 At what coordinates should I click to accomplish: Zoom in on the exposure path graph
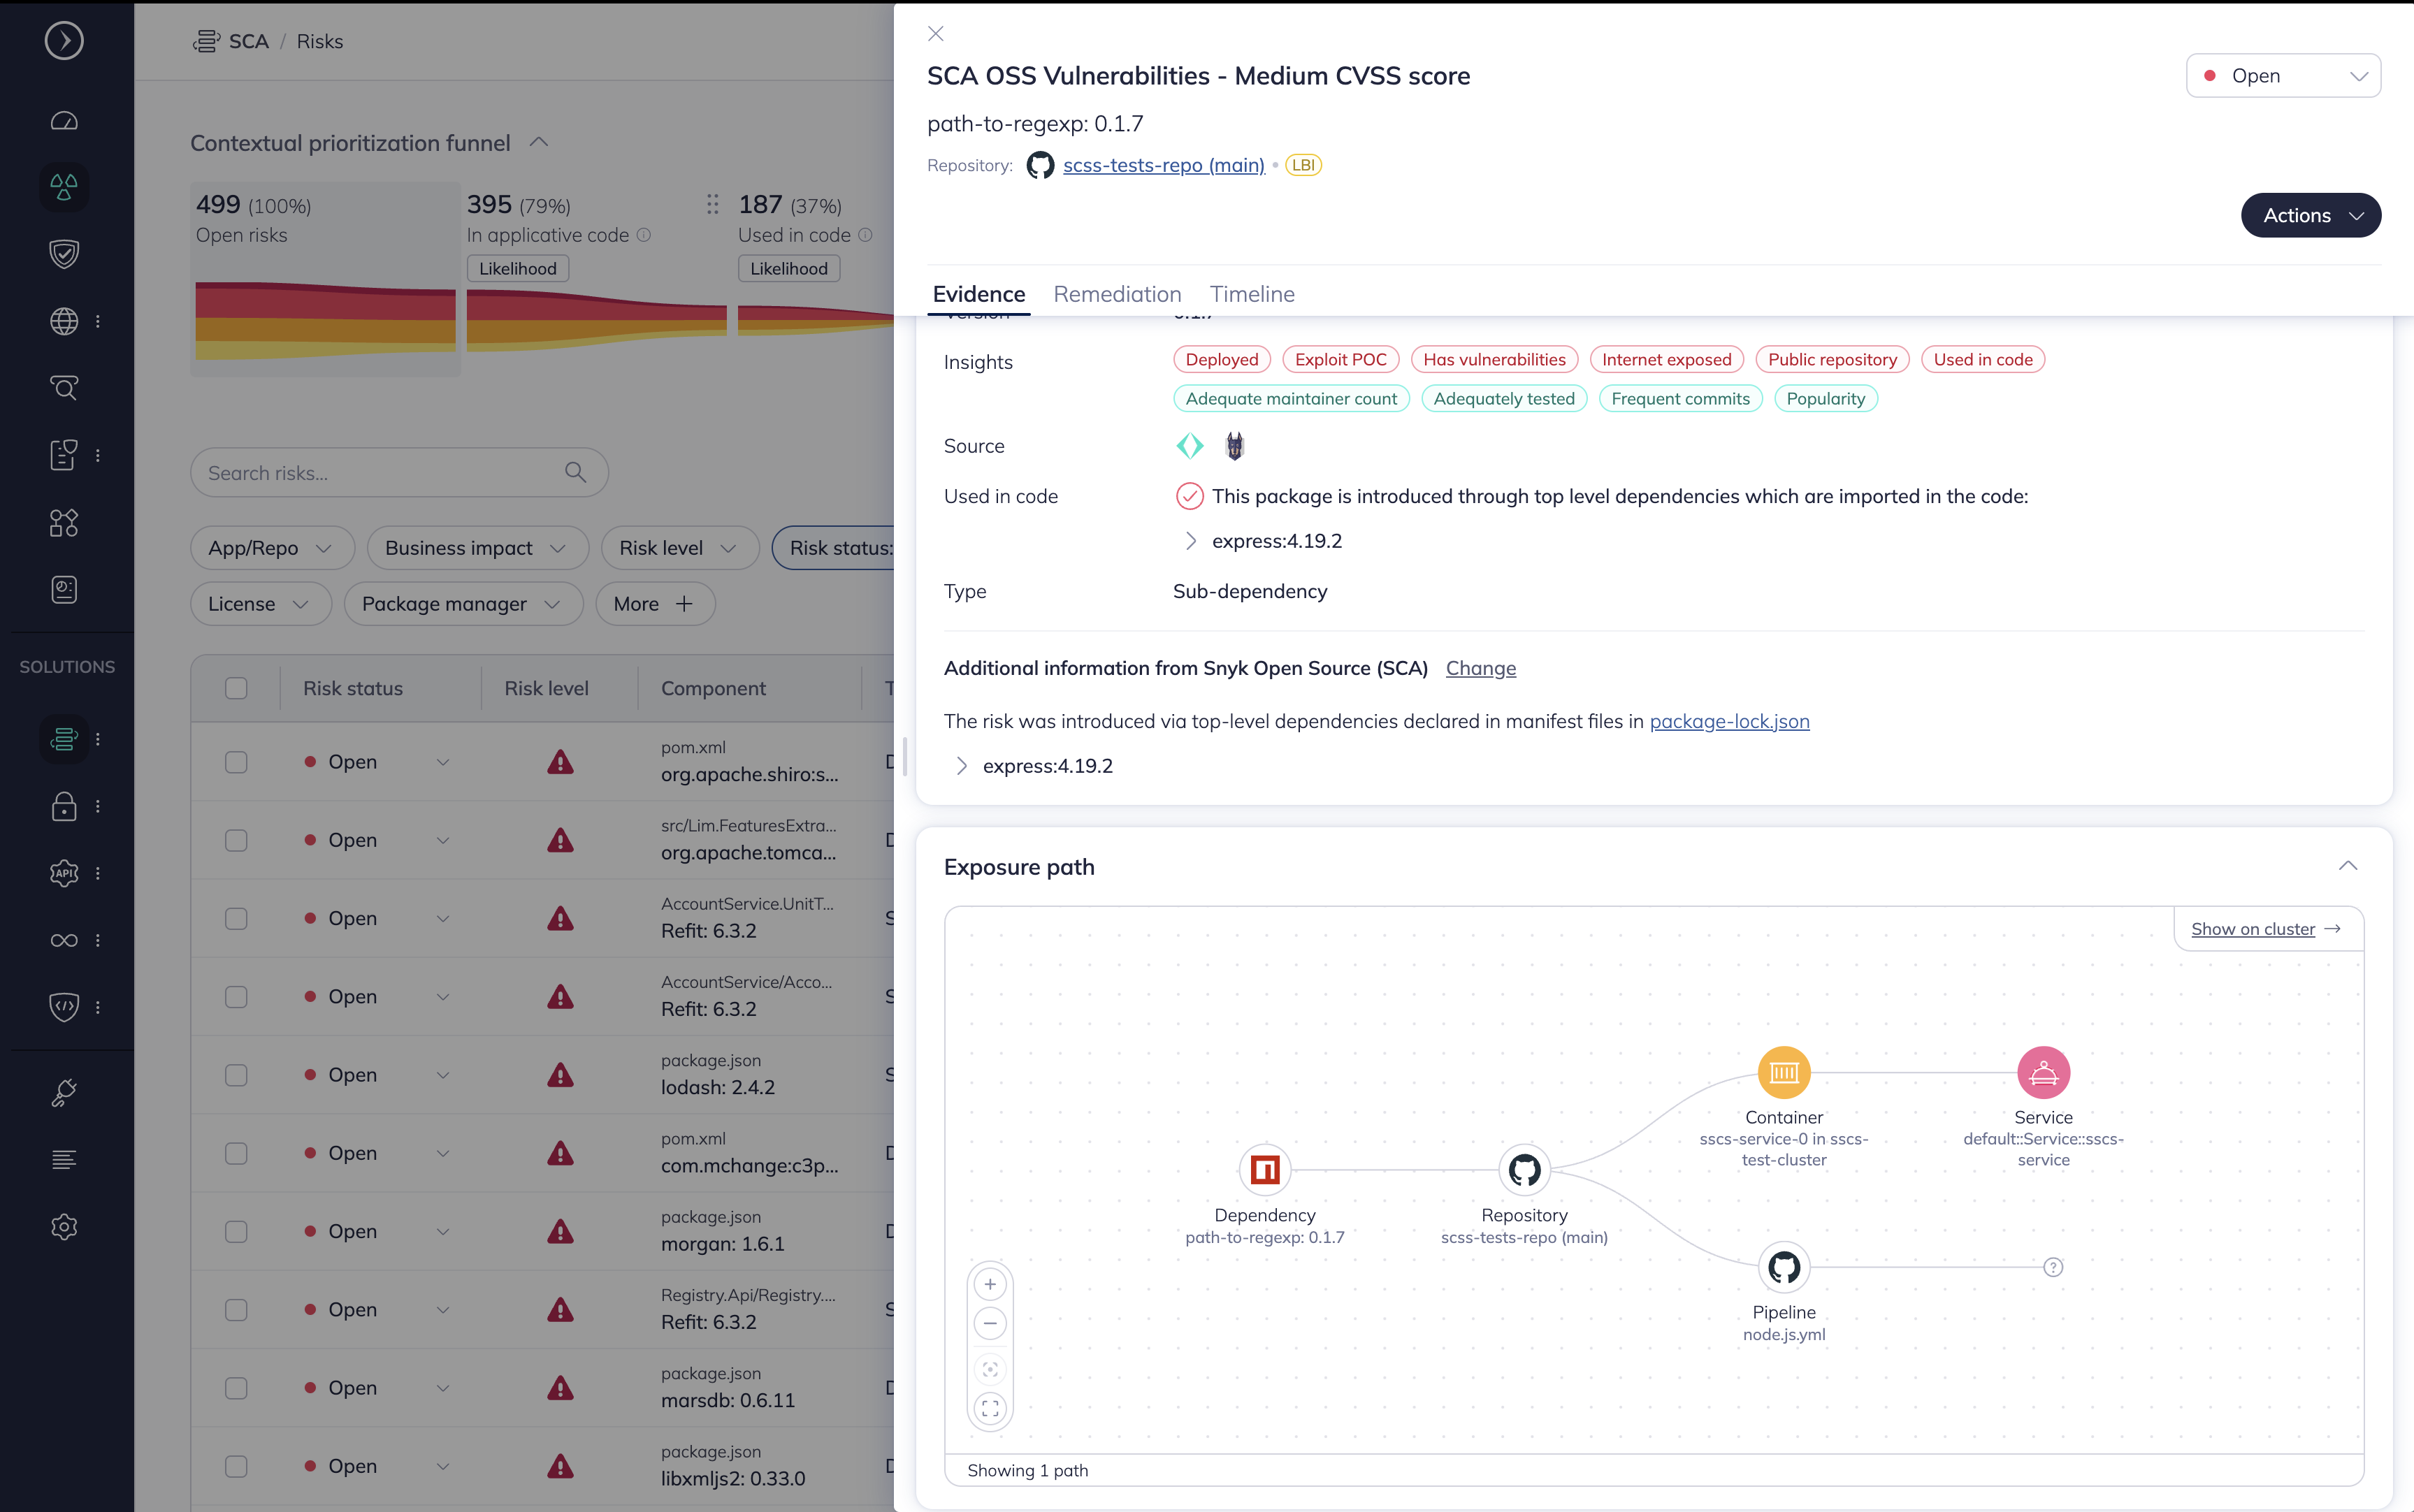pyautogui.click(x=990, y=1285)
